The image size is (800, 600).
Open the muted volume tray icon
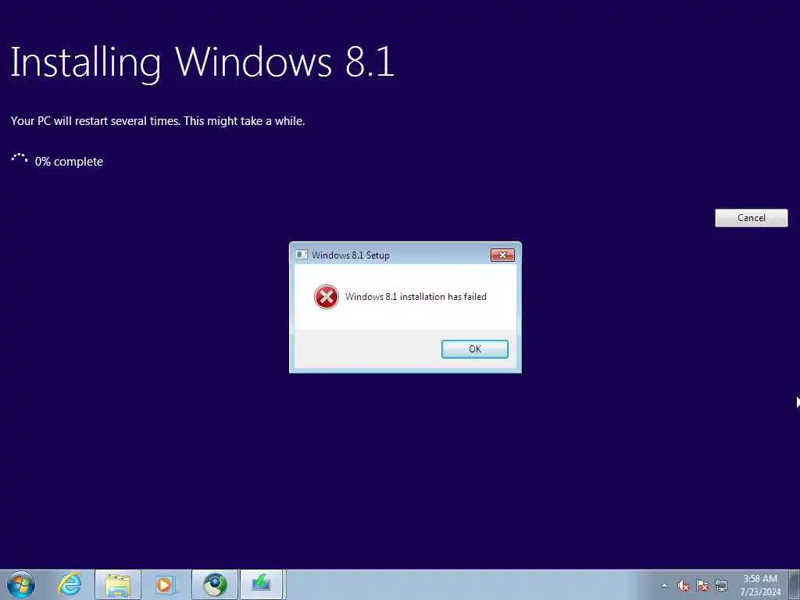tap(684, 586)
